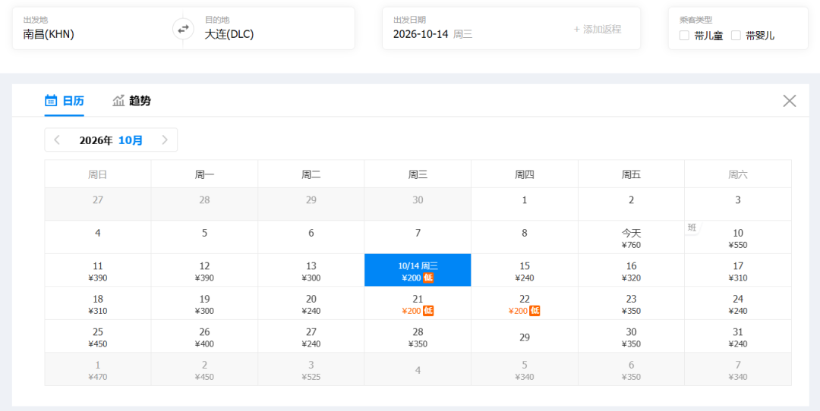Click 添加返程 to add return
This screenshot has height=411, width=820.
pyautogui.click(x=598, y=30)
